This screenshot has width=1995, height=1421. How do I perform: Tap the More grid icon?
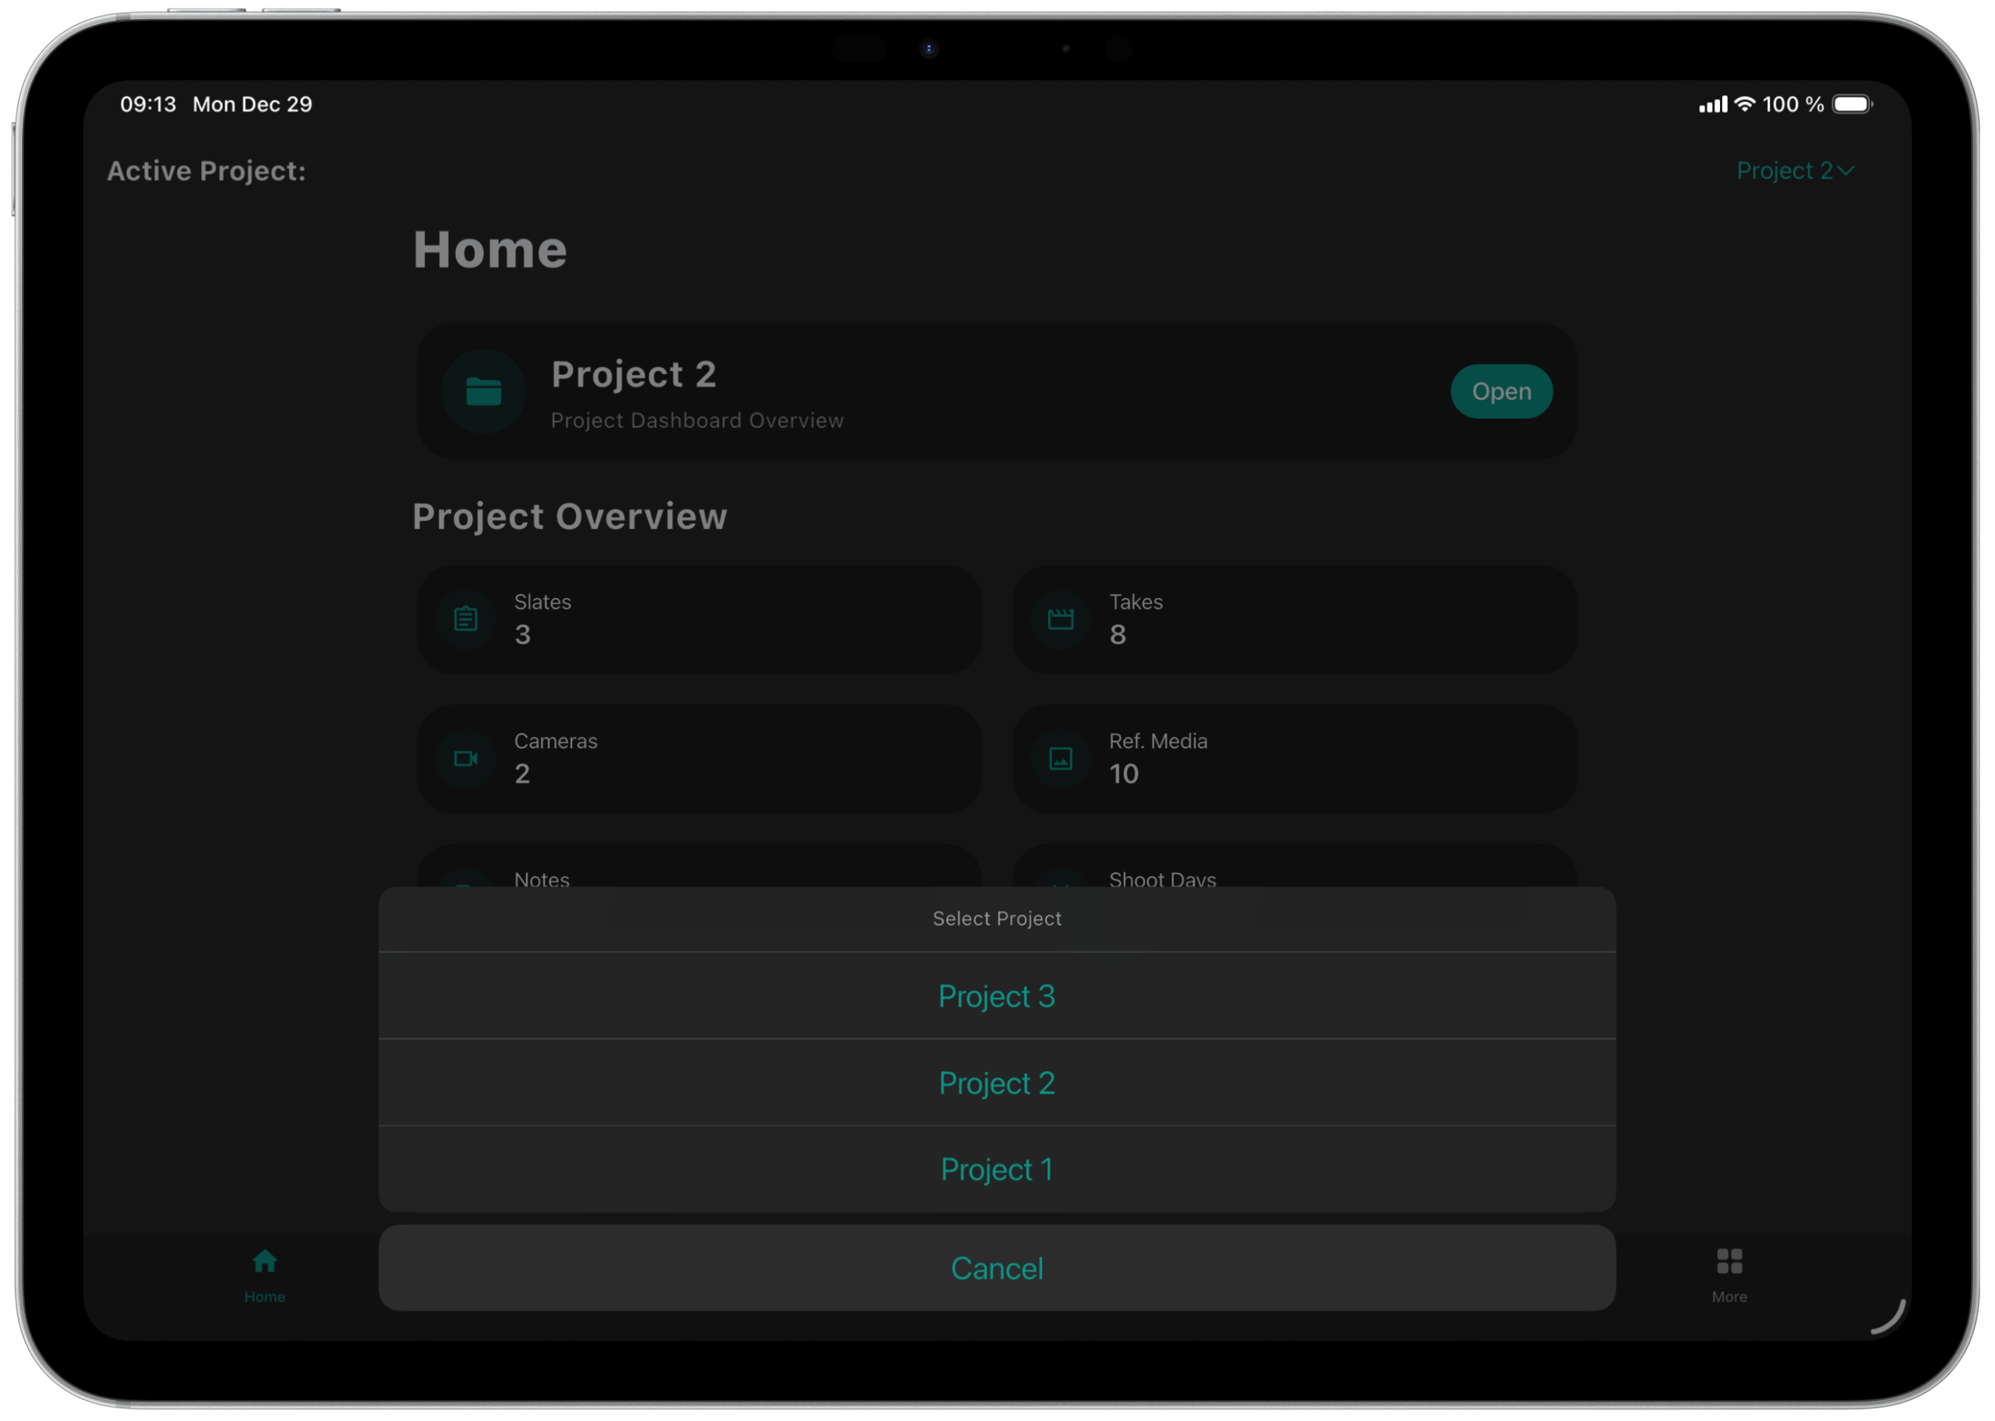click(x=1729, y=1262)
